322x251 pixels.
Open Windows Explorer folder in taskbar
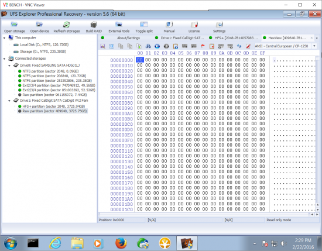tap(77, 243)
